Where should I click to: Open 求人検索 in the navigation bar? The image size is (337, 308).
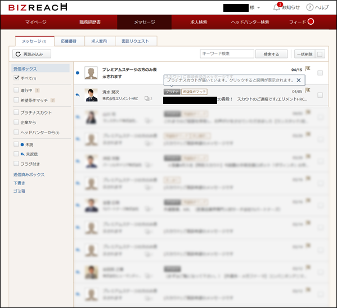pyautogui.click(x=199, y=22)
